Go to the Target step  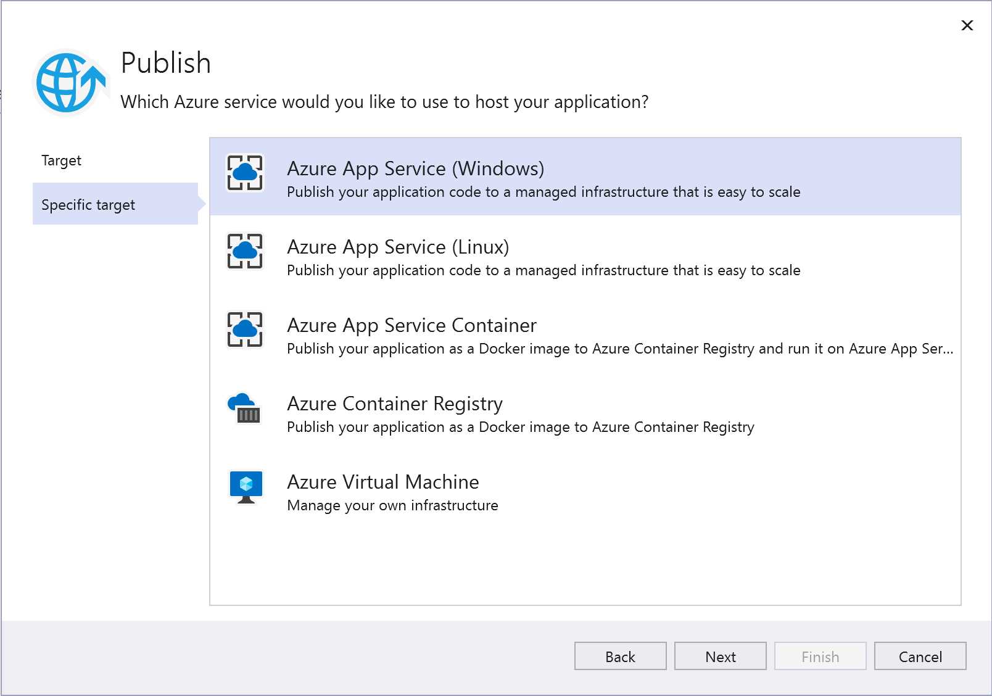click(x=60, y=160)
